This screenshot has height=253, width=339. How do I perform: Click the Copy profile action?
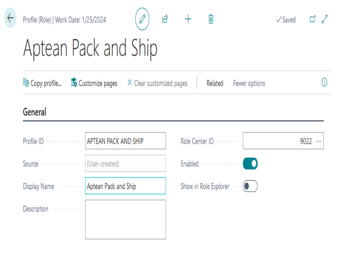[42, 83]
